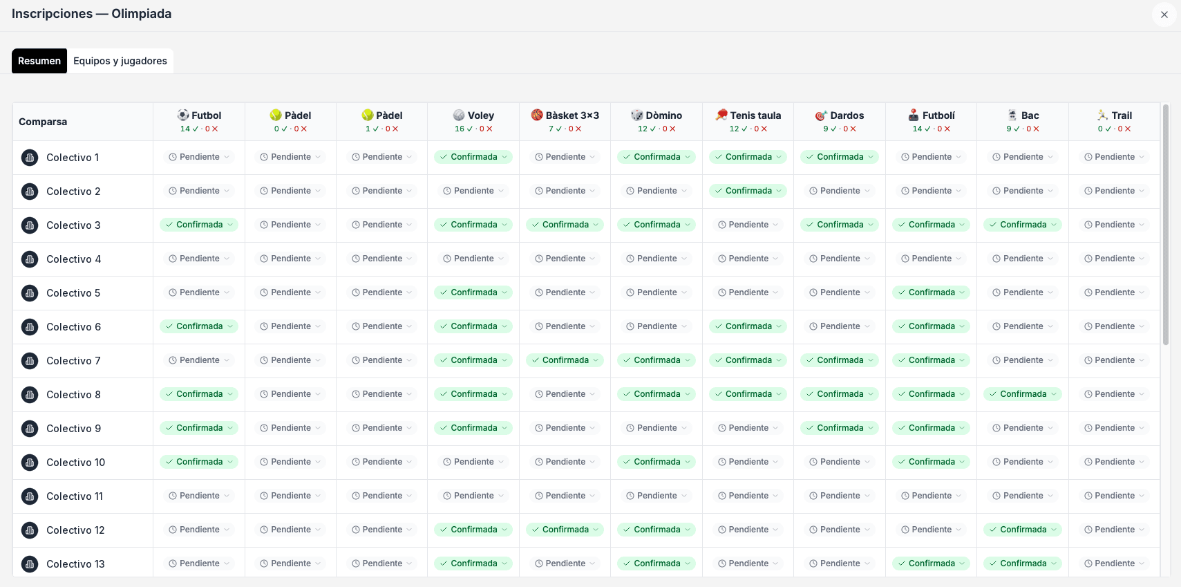Click the Colectivo 2 row name
The width and height of the screenshot is (1181, 587).
(73, 192)
